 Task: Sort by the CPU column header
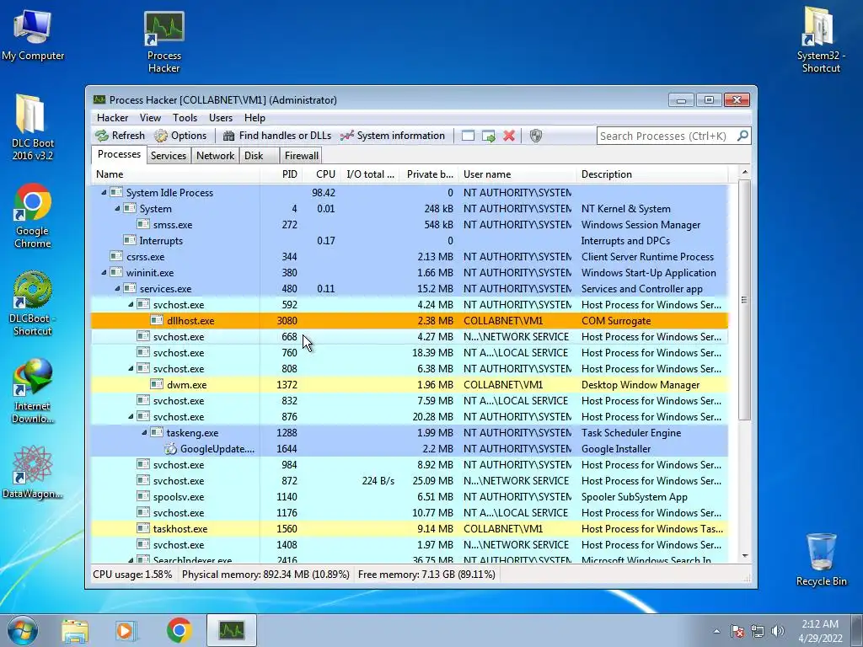pos(321,174)
